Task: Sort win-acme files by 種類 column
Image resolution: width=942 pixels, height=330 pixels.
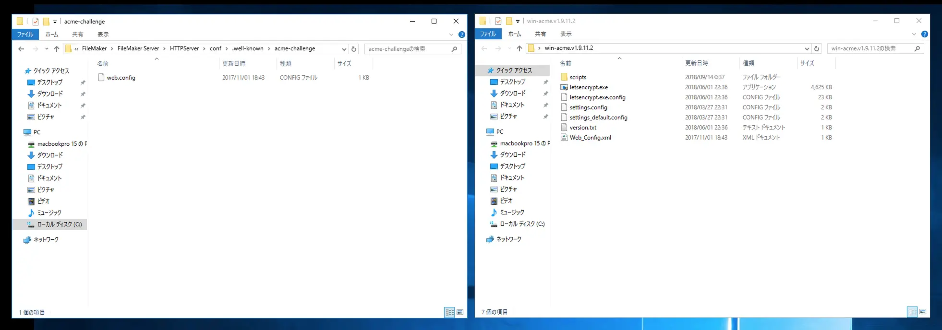Action: pyautogui.click(x=768, y=63)
